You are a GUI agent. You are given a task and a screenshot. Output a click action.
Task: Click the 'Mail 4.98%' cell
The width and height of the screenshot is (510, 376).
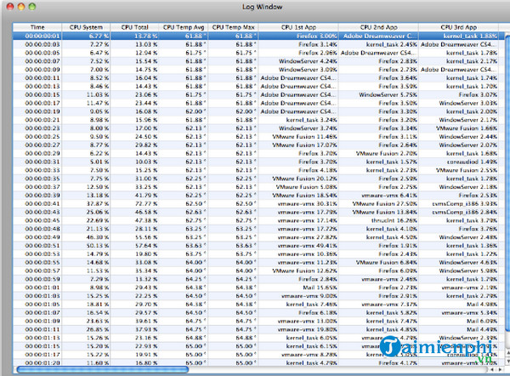tap(482, 305)
